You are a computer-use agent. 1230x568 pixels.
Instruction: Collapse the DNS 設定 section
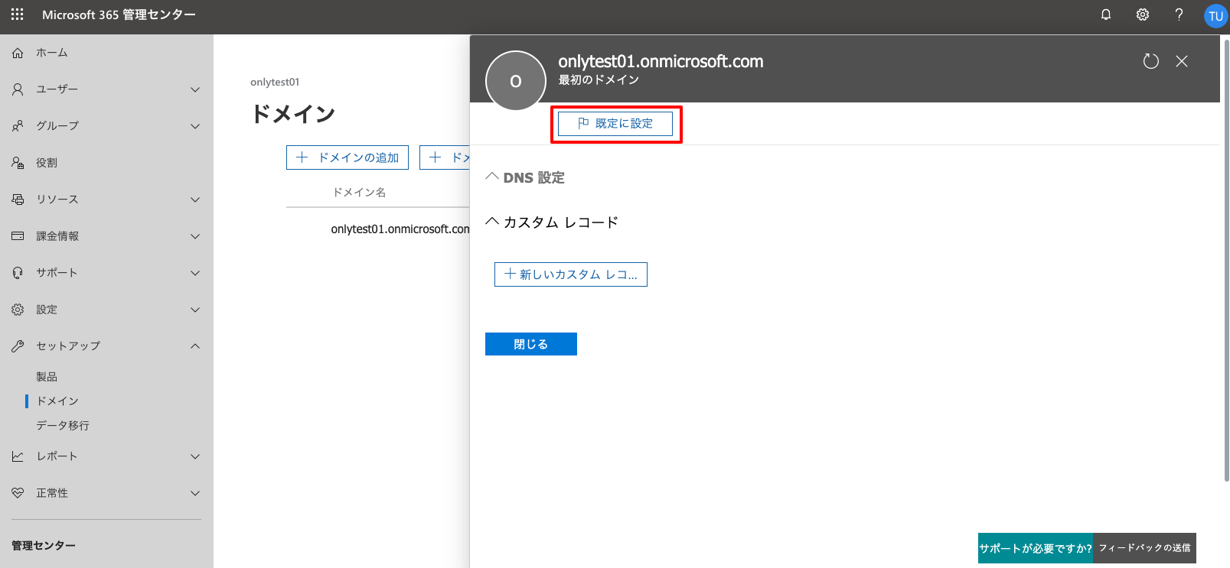pos(492,177)
